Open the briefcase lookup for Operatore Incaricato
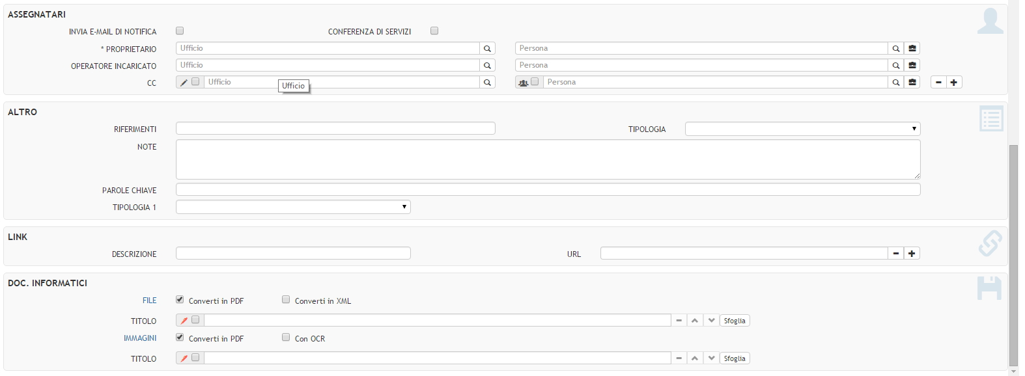This screenshot has height=376, width=1025. [912, 66]
